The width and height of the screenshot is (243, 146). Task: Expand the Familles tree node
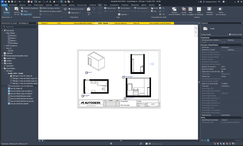click(x=2, y=61)
